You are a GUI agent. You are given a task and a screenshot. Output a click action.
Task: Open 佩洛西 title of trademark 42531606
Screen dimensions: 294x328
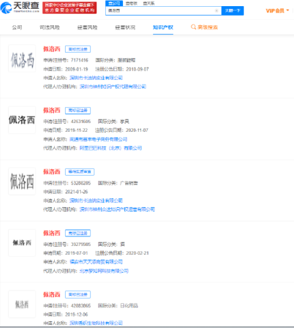tap(52, 111)
